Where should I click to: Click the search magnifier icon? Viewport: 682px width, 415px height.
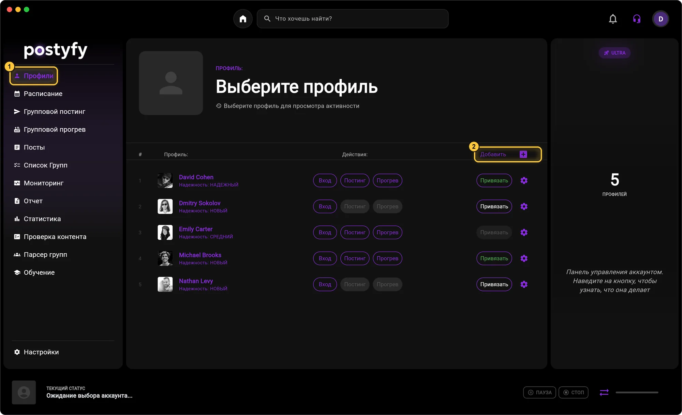pos(267,19)
